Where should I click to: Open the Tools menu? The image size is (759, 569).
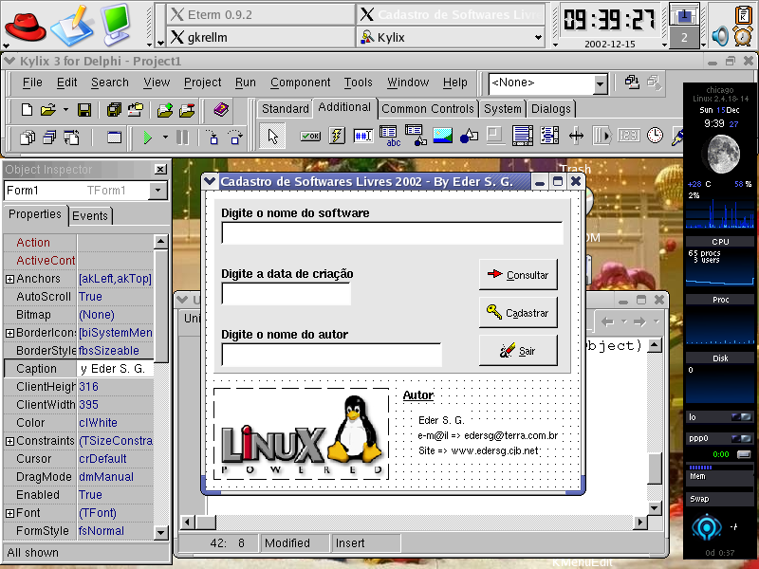pos(359,83)
